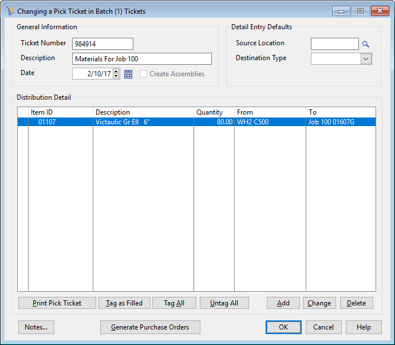Click the Source Location magnifier lookup icon
Viewport: 395px width, 345px height.
[366, 44]
